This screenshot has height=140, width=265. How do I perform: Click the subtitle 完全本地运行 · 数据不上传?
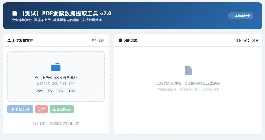pyautogui.click(x=31, y=20)
